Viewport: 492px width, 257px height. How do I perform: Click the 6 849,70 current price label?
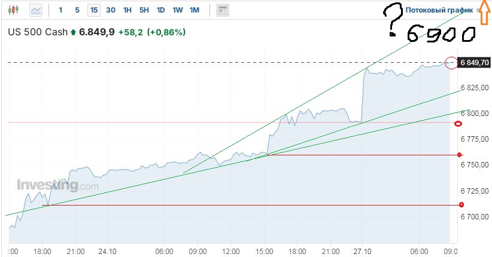pyautogui.click(x=475, y=62)
